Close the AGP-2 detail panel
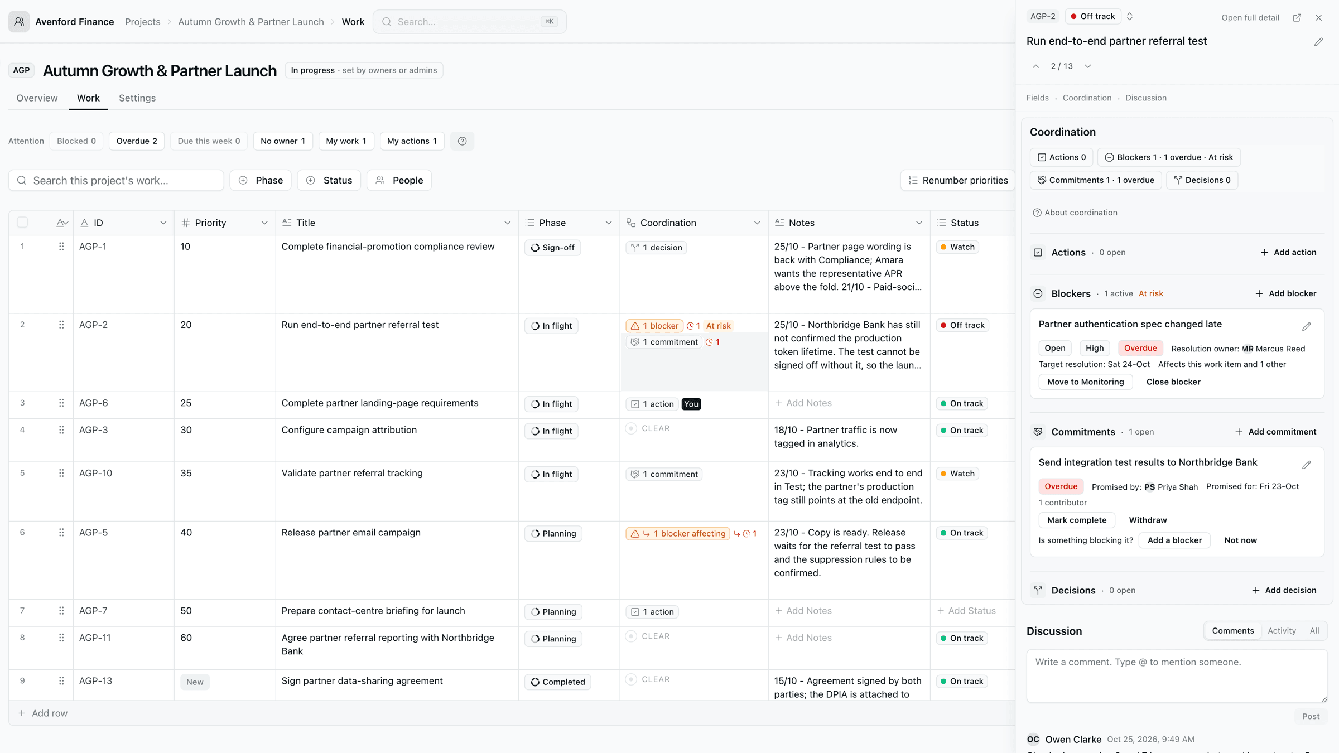Screen dimensions: 1339x753 pyautogui.click(x=1319, y=18)
